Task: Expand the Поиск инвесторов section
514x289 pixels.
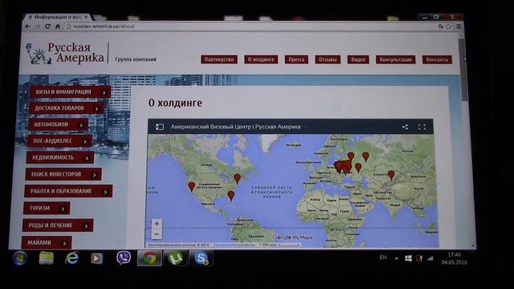Action: 63,174
